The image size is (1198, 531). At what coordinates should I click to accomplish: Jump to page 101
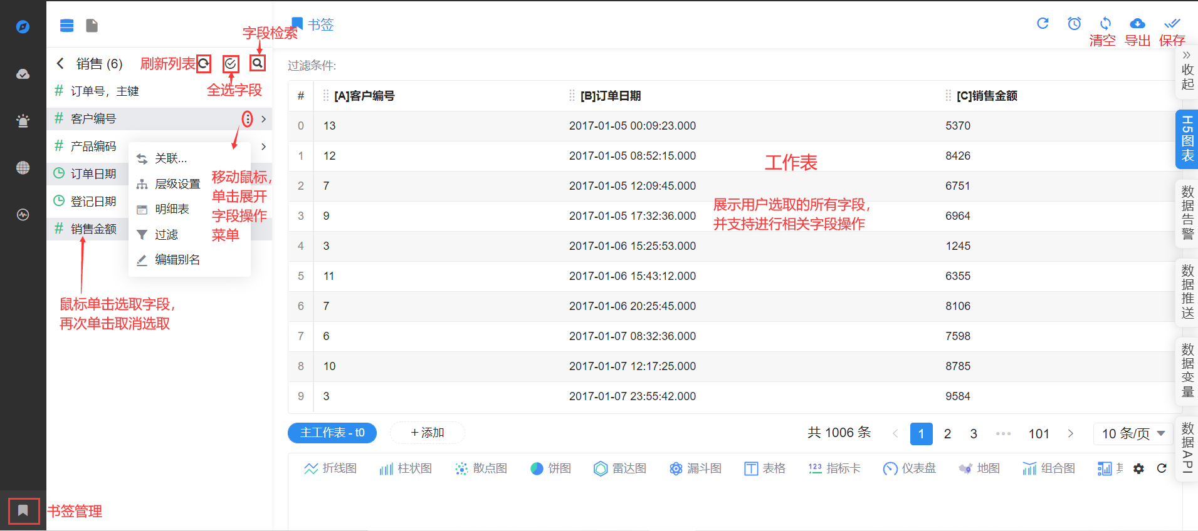(1039, 433)
